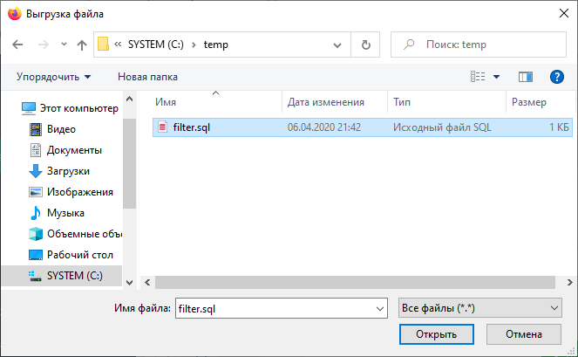Click the horizontal scroll left arrow

coord(147,283)
